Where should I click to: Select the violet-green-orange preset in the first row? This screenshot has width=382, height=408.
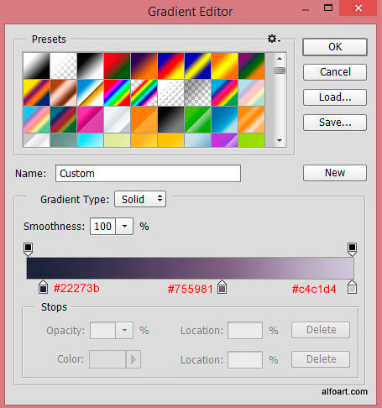[x=251, y=65]
